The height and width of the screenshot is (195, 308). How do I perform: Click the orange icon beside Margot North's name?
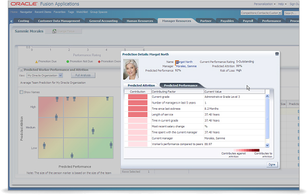(x=177, y=62)
